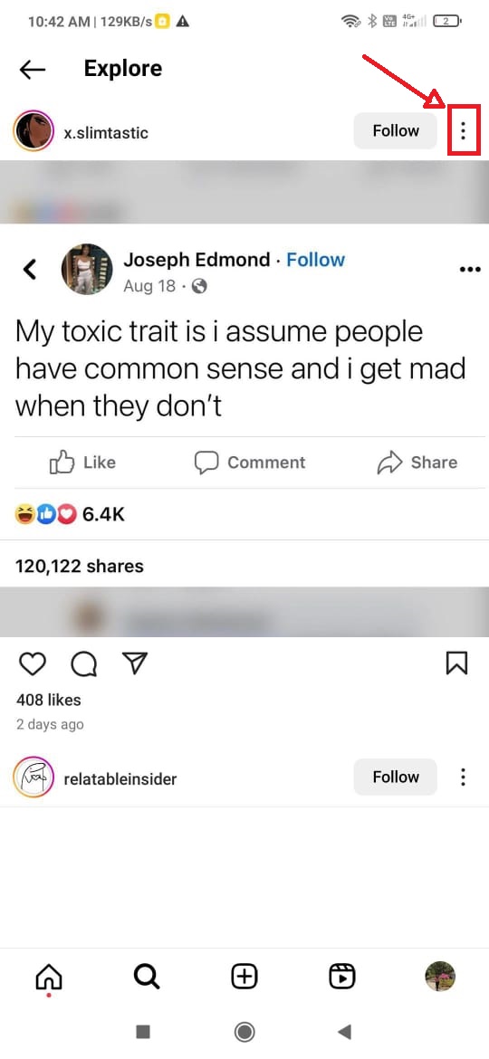The width and height of the screenshot is (489, 1059).
Task: Open Reels tab icon
Action: [341, 976]
